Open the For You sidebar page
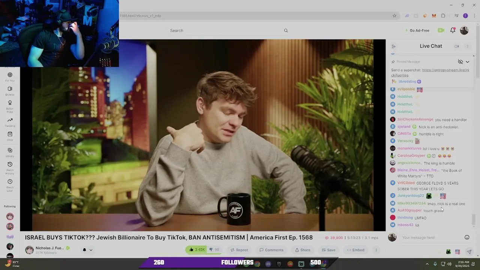Screen dimensions: 480x270 coord(10,77)
